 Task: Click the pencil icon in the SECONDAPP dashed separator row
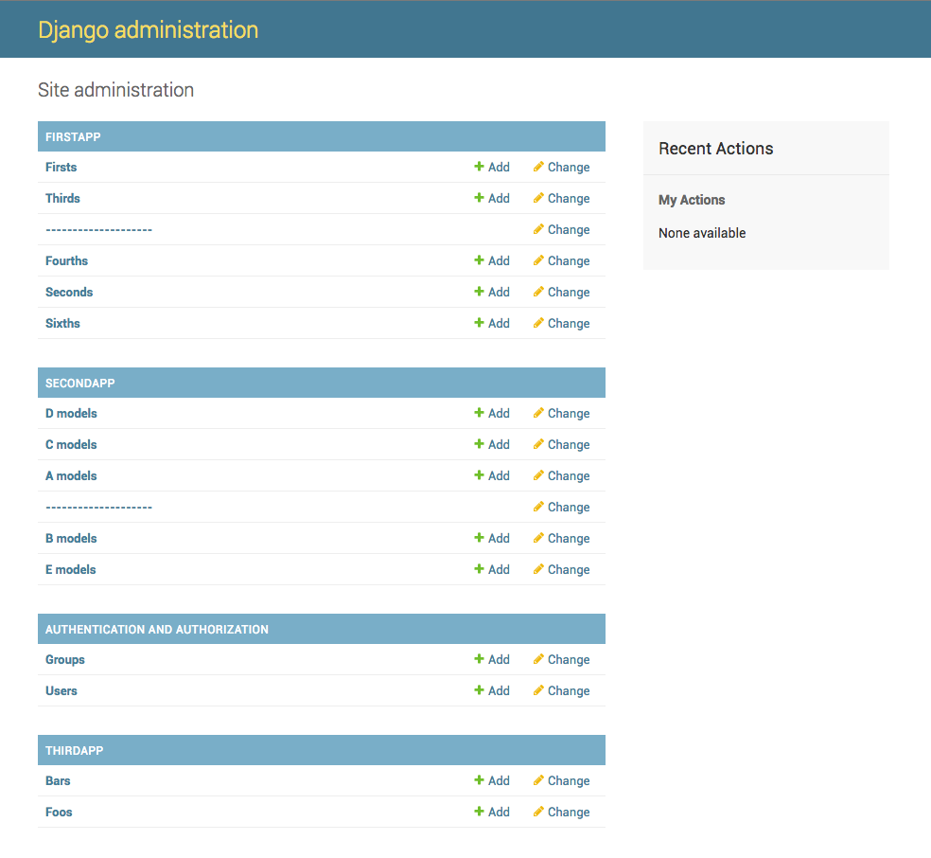click(x=538, y=507)
